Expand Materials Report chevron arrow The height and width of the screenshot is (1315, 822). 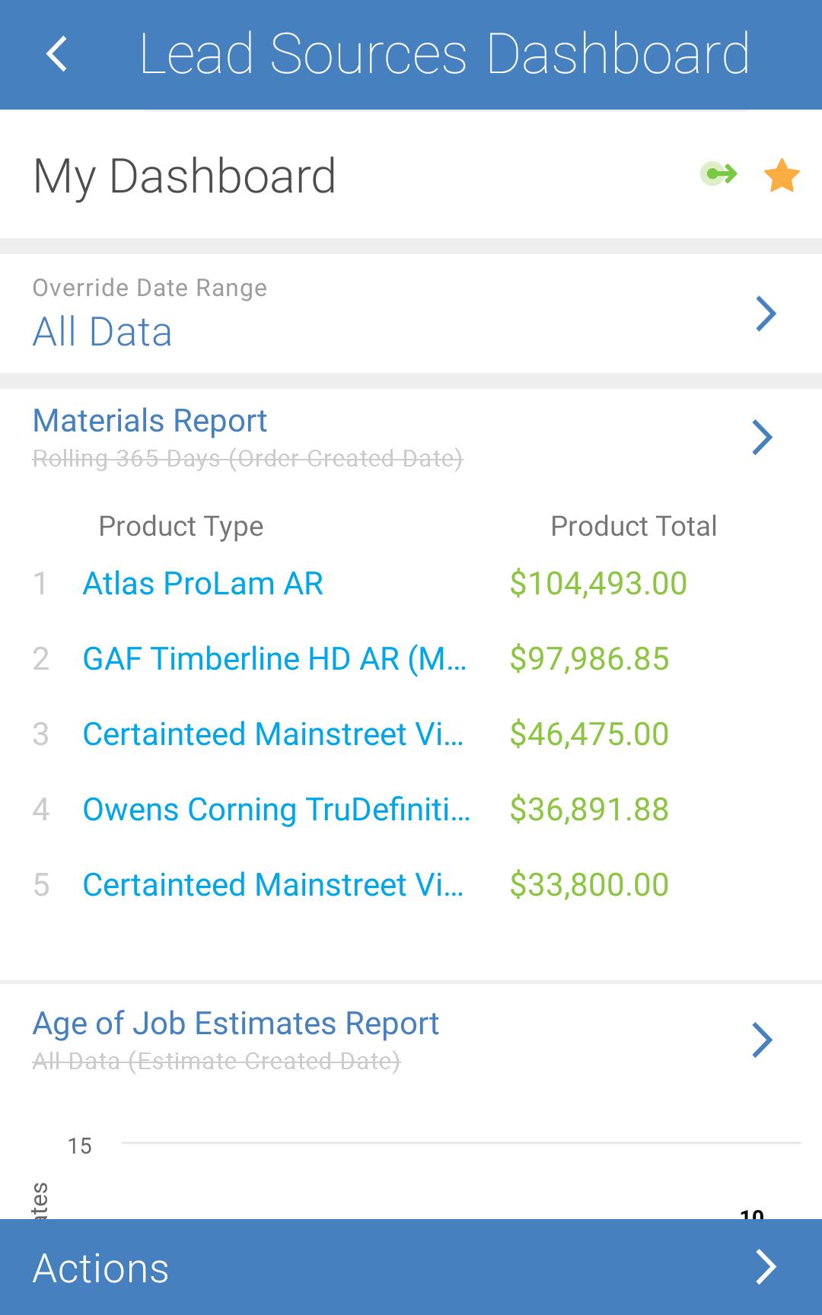click(762, 437)
